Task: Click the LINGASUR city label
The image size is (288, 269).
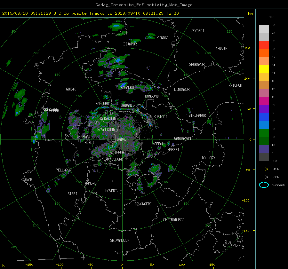Action: tap(182, 90)
